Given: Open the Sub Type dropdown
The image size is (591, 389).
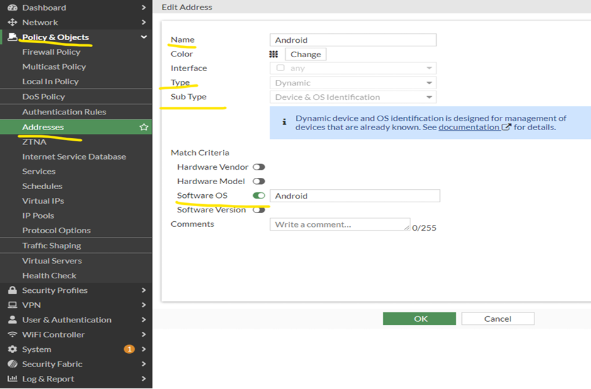Looking at the screenshot, I should pos(353,97).
